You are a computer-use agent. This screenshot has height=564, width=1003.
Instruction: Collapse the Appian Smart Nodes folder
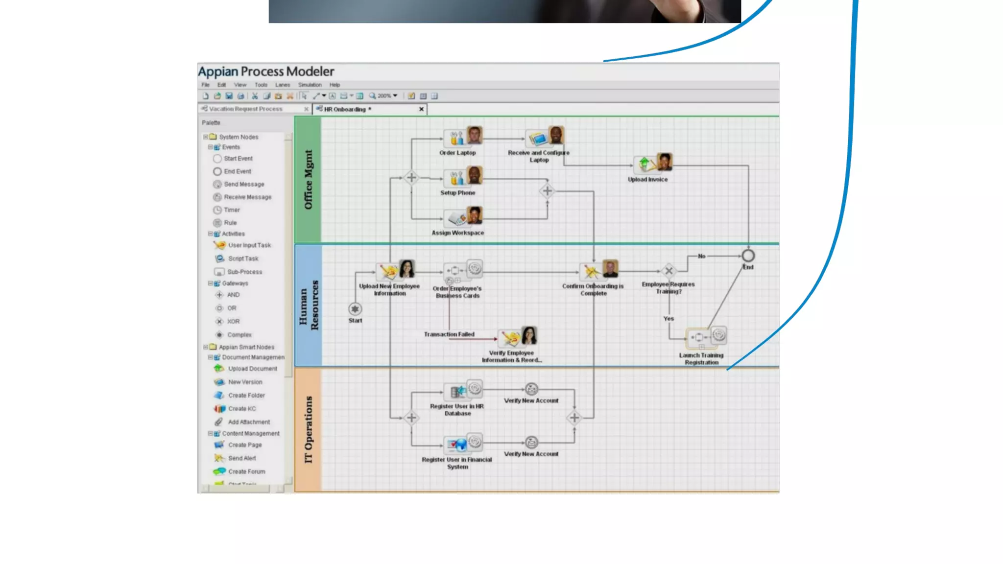pos(206,347)
